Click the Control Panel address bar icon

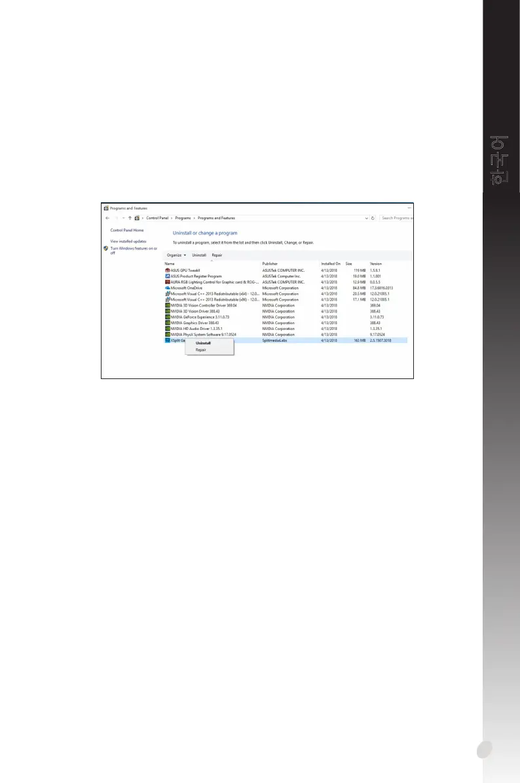tap(137, 218)
